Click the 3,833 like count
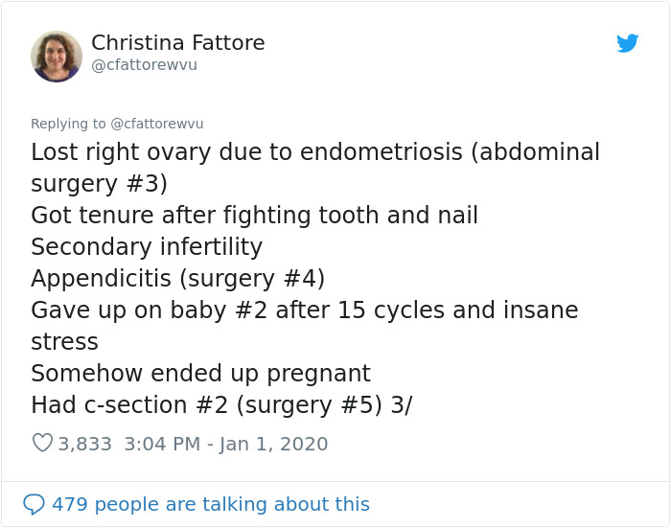Screen dimensions: 671x528 [x=85, y=444]
